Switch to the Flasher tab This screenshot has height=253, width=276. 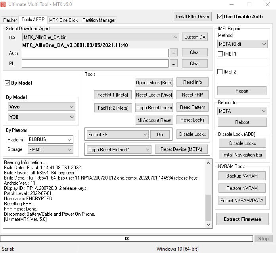[10, 20]
